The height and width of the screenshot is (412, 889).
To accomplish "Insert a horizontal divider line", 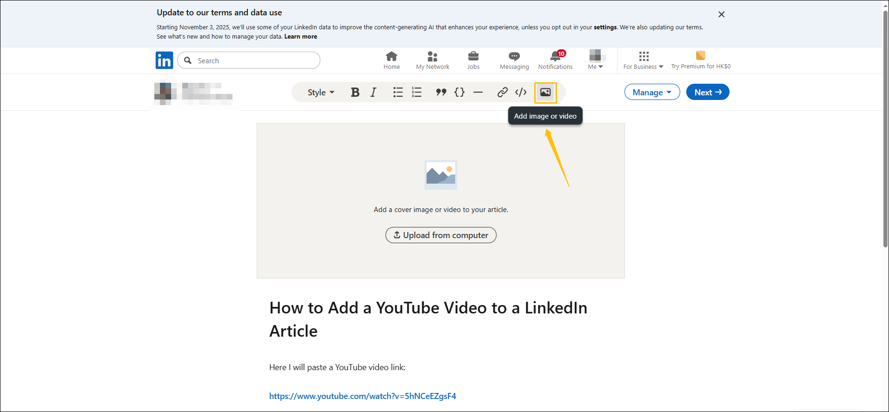I will (x=478, y=93).
